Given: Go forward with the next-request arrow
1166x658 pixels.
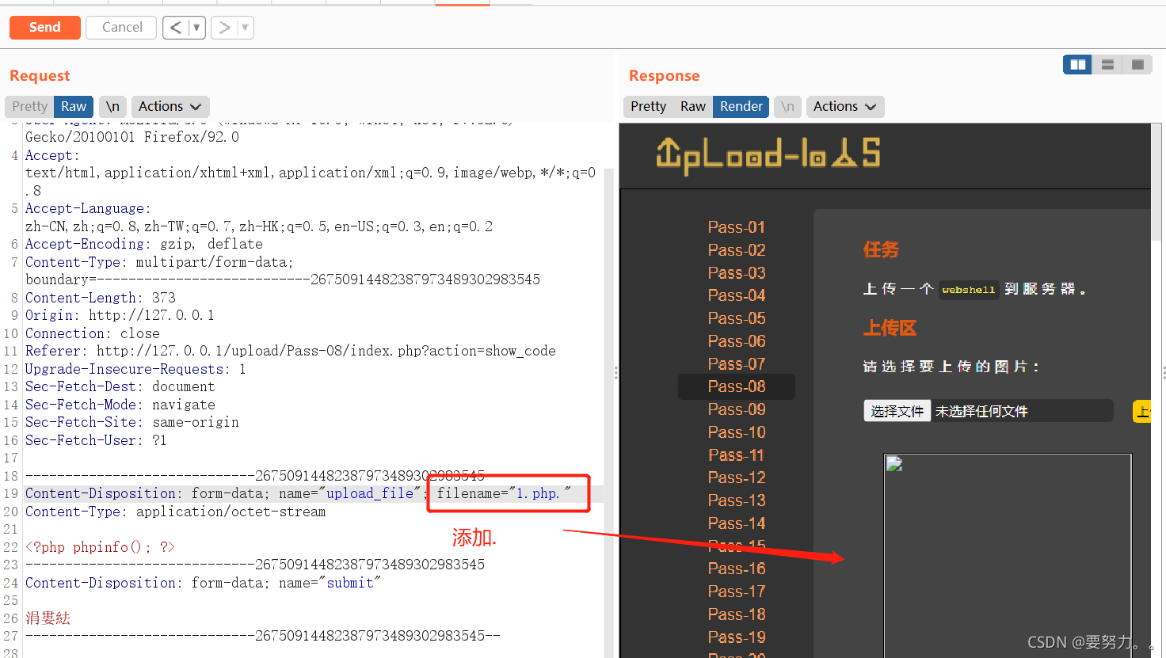Looking at the screenshot, I should tap(224, 28).
